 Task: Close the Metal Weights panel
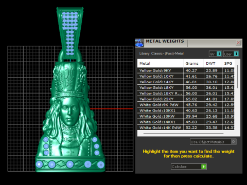[x=238, y=43]
